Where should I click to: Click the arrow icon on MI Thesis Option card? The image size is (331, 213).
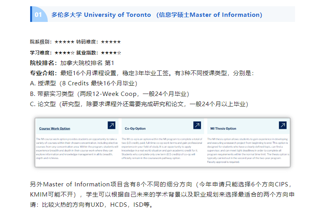pos(282,125)
